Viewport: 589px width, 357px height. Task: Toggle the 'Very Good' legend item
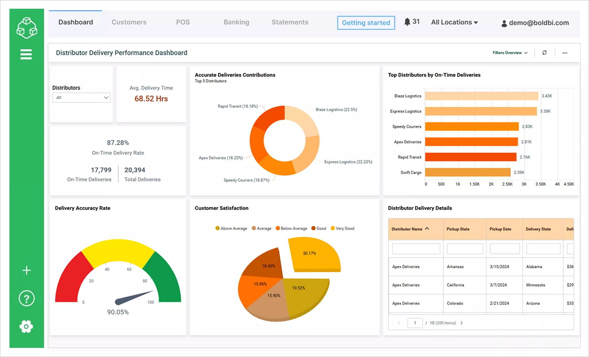click(x=342, y=228)
